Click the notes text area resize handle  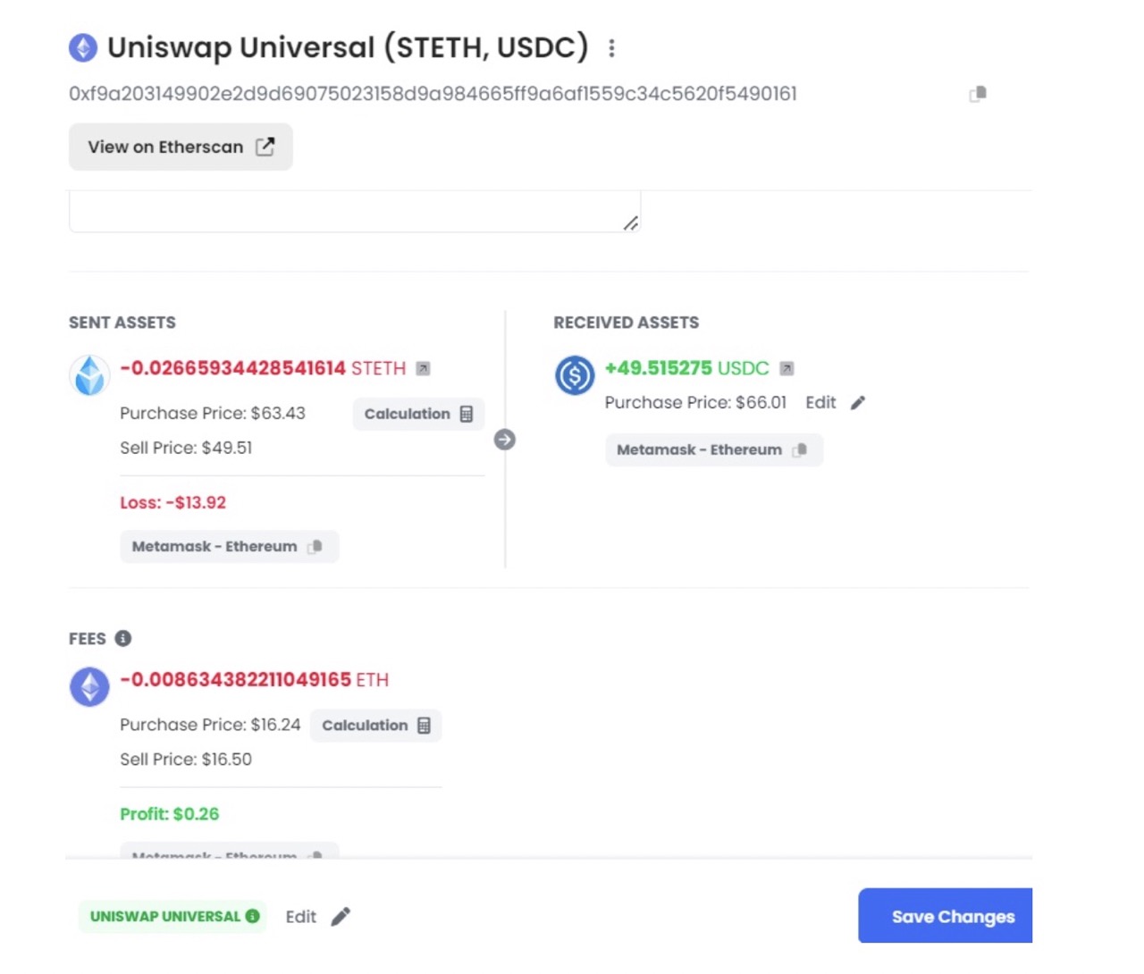pyautogui.click(x=631, y=223)
